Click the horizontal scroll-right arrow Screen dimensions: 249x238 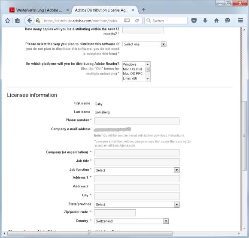pyautogui.click(x=239, y=233)
